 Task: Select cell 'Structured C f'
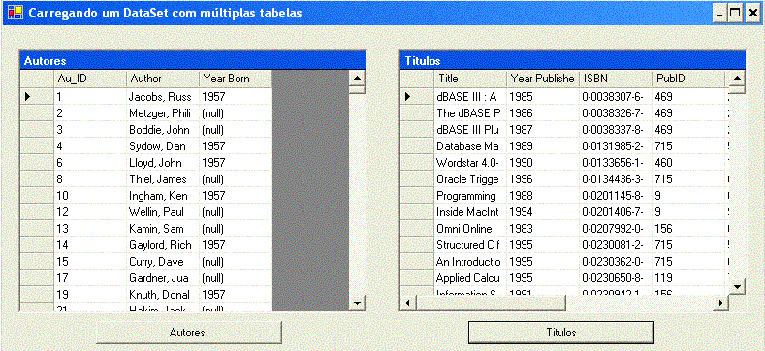tap(470, 245)
